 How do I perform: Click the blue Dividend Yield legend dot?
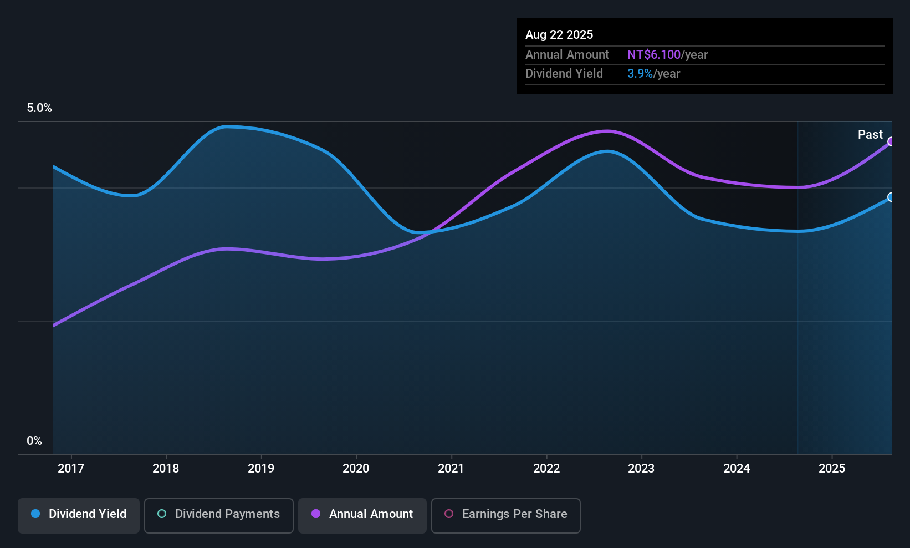(35, 514)
